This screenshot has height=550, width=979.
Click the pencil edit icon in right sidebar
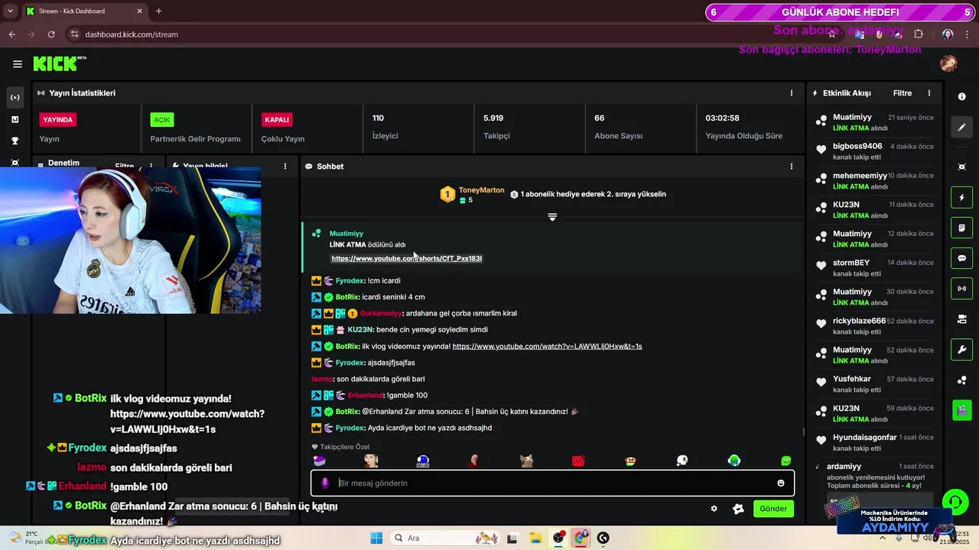[x=962, y=128]
